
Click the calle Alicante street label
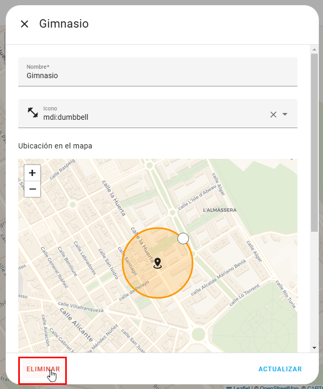click(x=76, y=323)
